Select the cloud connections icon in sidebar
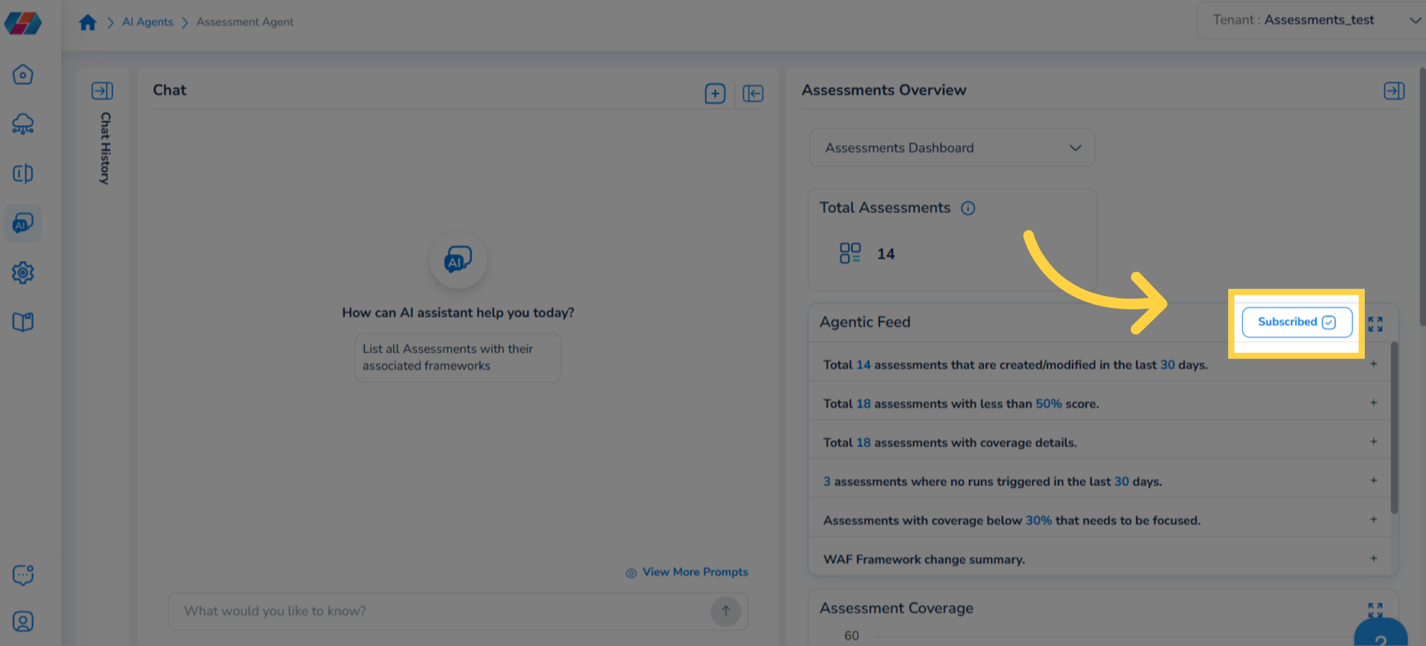 (23, 124)
